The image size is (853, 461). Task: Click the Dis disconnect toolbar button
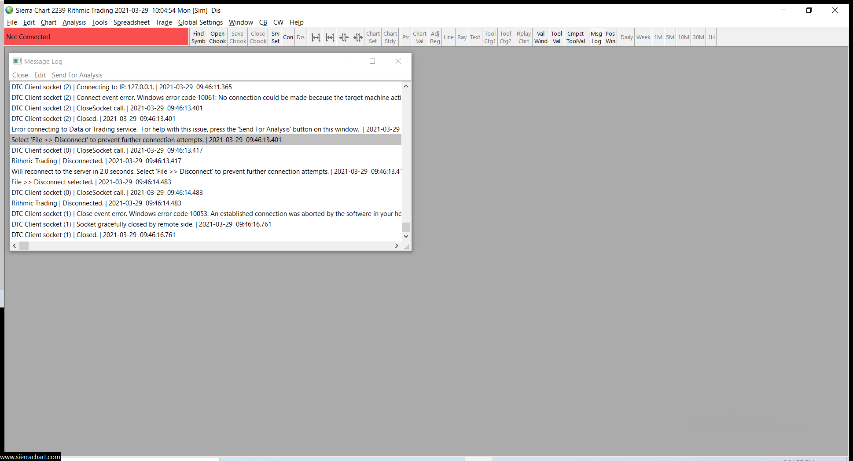point(301,37)
